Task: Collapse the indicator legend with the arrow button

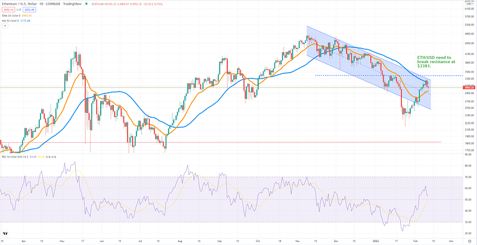Action: click(x=5, y=26)
